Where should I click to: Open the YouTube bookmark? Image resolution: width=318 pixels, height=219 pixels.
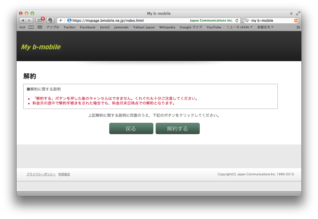214,27
